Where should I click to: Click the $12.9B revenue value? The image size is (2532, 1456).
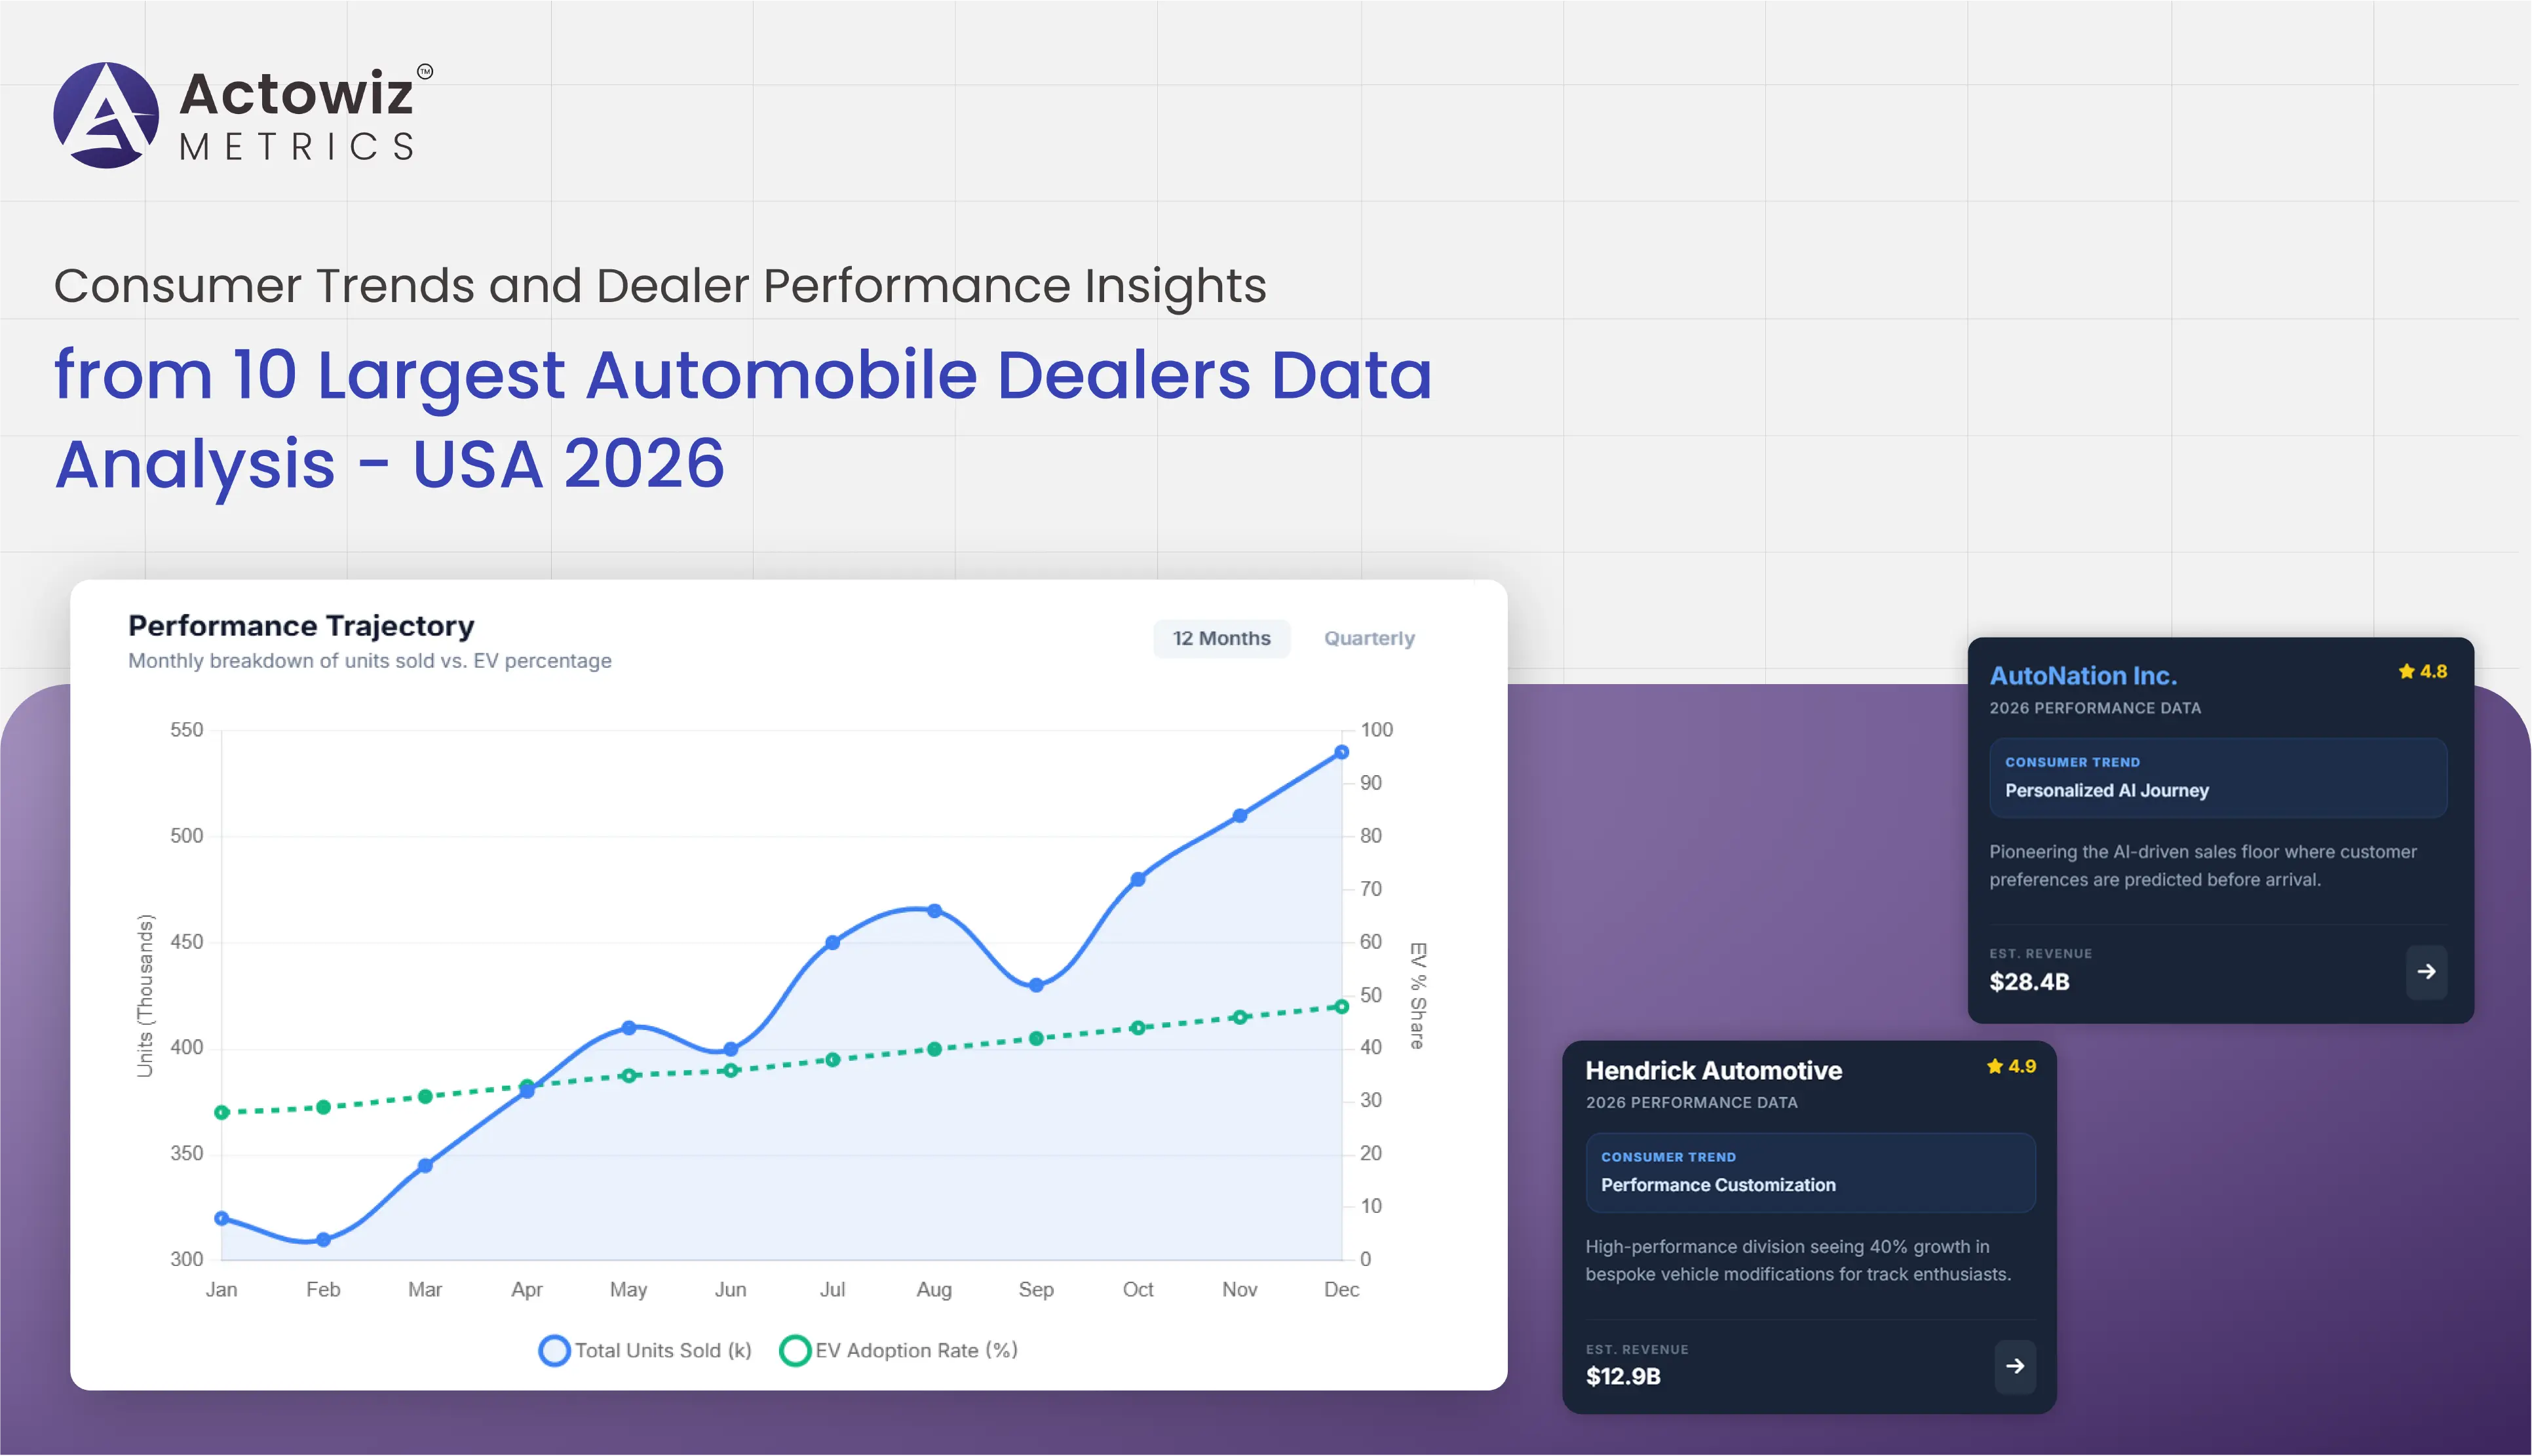pyautogui.click(x=1623, y=1376)
